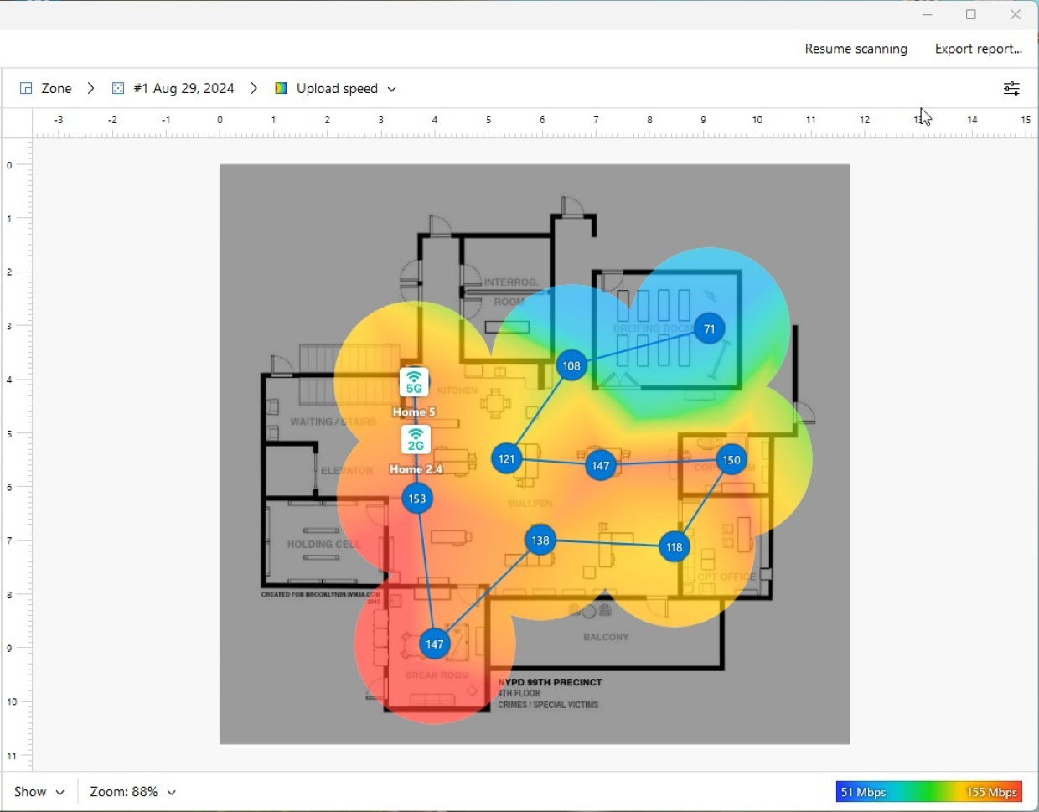Select the measurement point labeled 150

[x=731, y=459]
